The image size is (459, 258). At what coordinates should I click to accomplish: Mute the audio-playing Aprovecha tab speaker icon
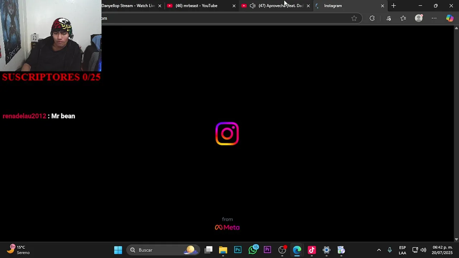pyautogui.click(x=252, y=6)
